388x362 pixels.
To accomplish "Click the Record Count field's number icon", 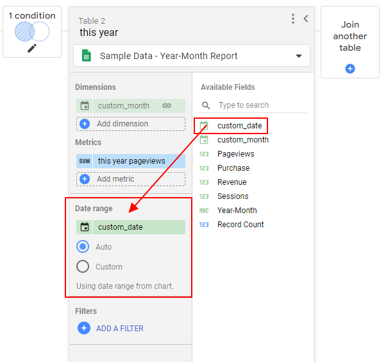I will [x=204, y=225].
